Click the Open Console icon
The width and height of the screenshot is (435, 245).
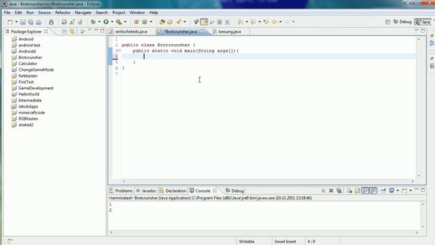(404, 191)
